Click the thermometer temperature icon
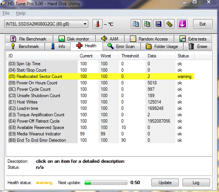219x192 pixels. (x=98, y=24)
